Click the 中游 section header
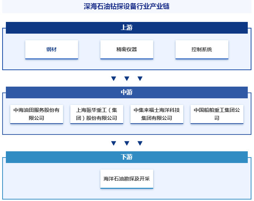The image size is (254, 201). click(127, 92)
